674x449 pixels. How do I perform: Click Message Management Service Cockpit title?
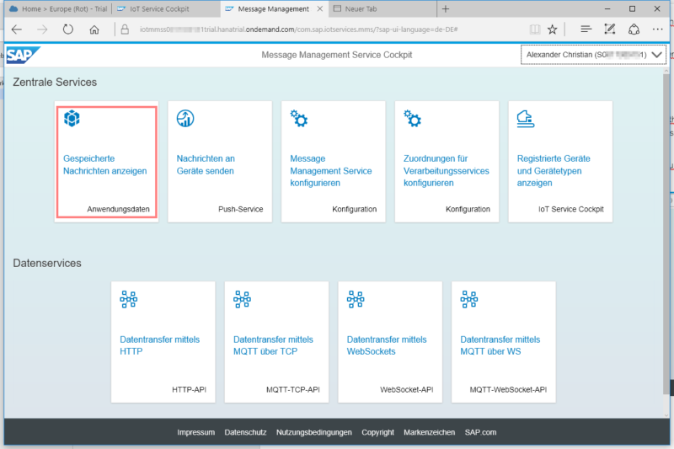click(x=336, y=55)
